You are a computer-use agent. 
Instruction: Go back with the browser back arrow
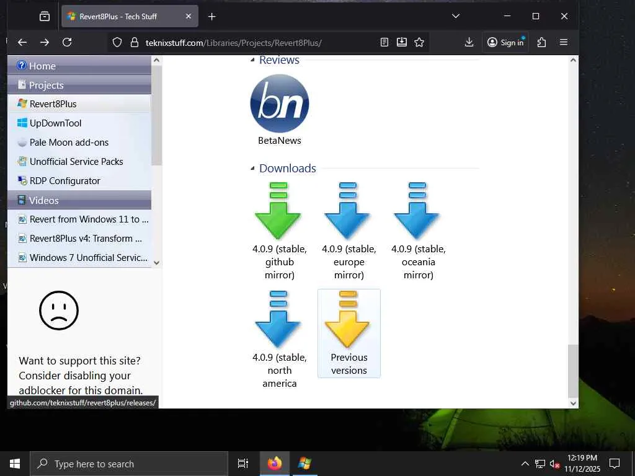(22, 42)
